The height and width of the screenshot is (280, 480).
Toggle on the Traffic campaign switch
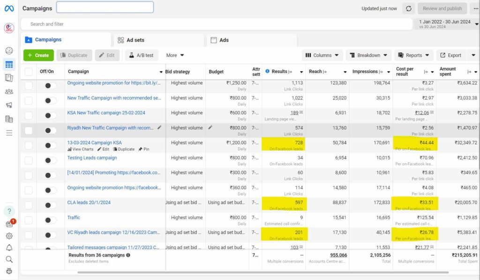(51, 221)
